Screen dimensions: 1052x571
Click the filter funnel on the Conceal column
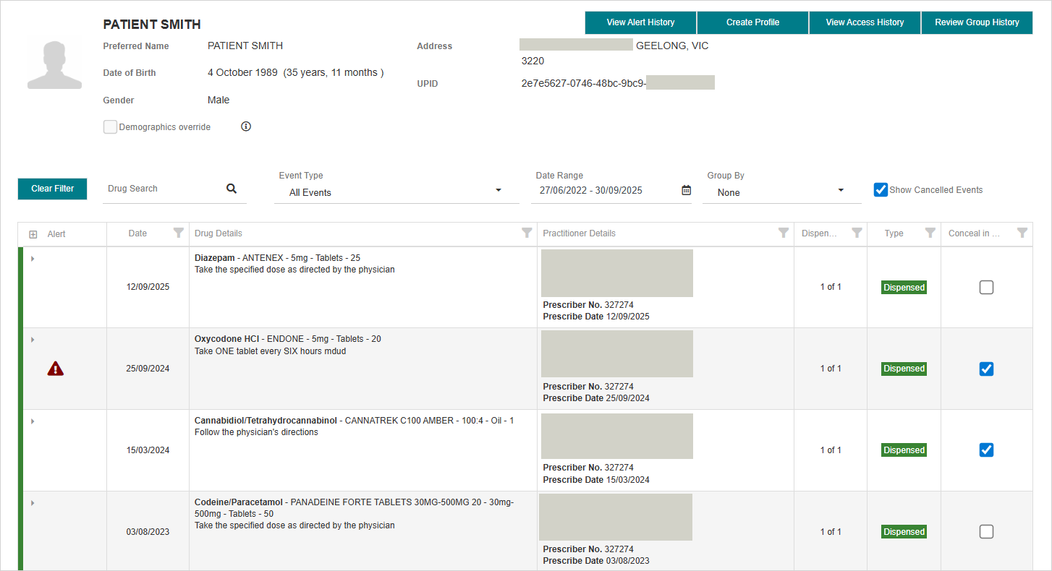coord(1022,233)
